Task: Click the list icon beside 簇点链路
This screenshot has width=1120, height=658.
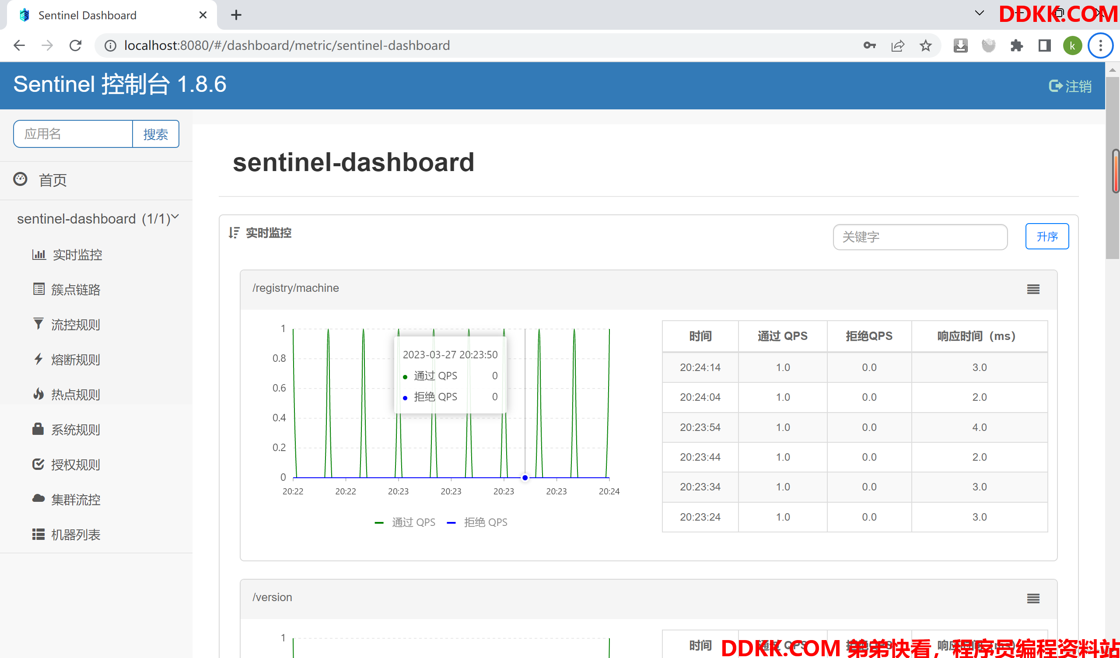Action: tap(38, 289)
